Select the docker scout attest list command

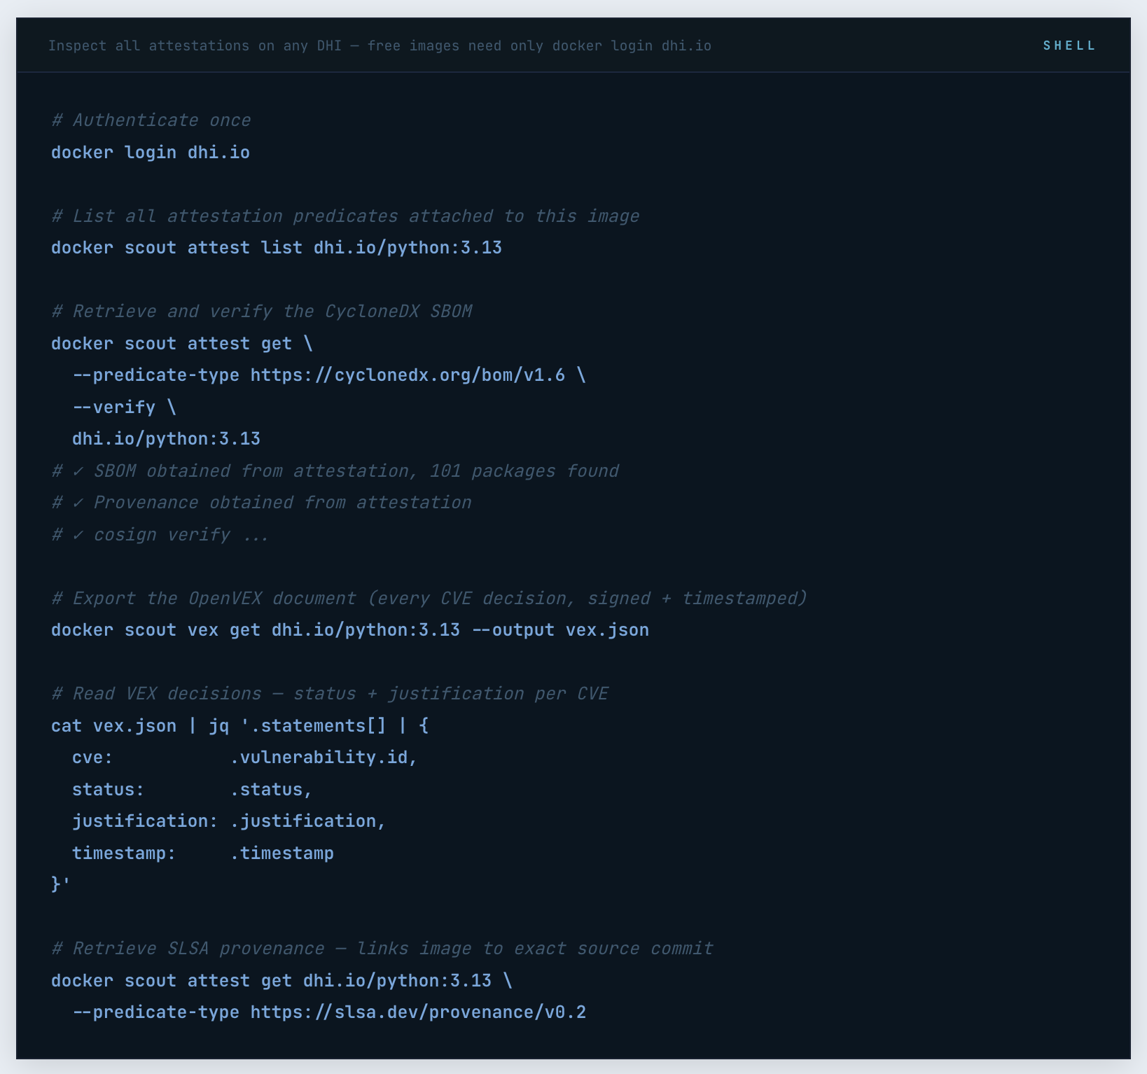coord(276,247)
